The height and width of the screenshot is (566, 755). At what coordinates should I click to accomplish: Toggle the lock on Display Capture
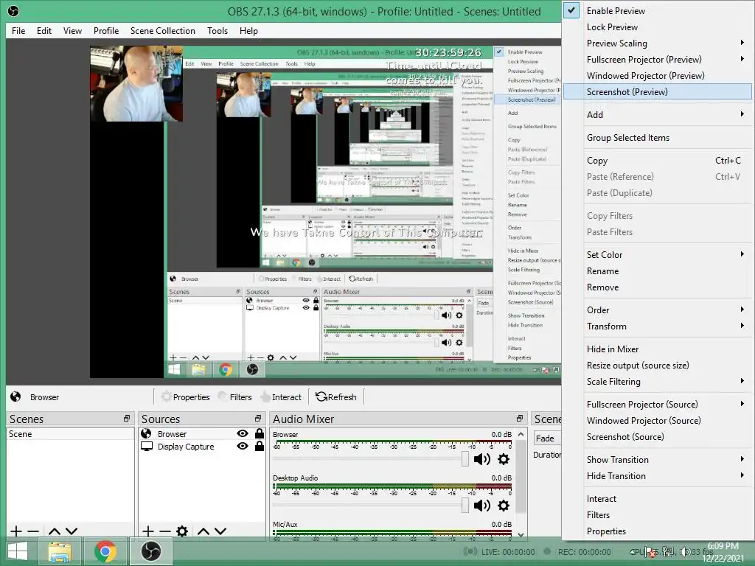[260, 446]
